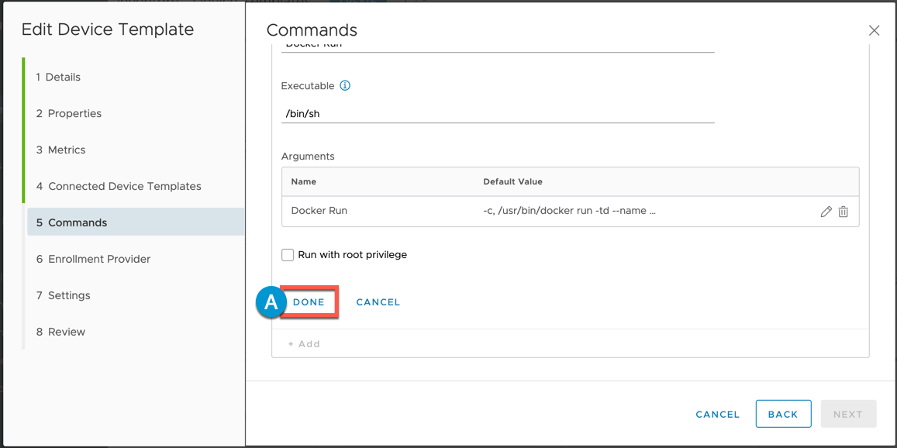Enable Run with root privilege
This screenshot has width=897, height=448.
pyautogui.click(x=288, y=254)
